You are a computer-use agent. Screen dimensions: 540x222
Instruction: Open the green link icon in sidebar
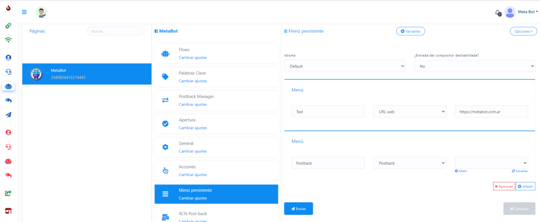pyautogui.click(x=8, y=25)
